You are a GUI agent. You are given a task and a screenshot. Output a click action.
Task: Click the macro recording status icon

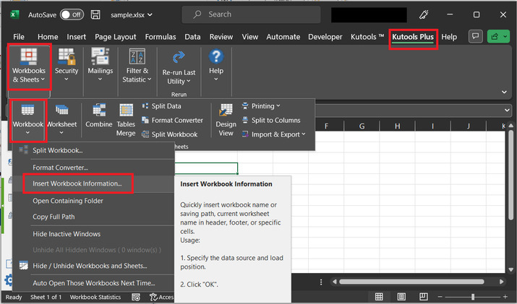click(136, 297)
